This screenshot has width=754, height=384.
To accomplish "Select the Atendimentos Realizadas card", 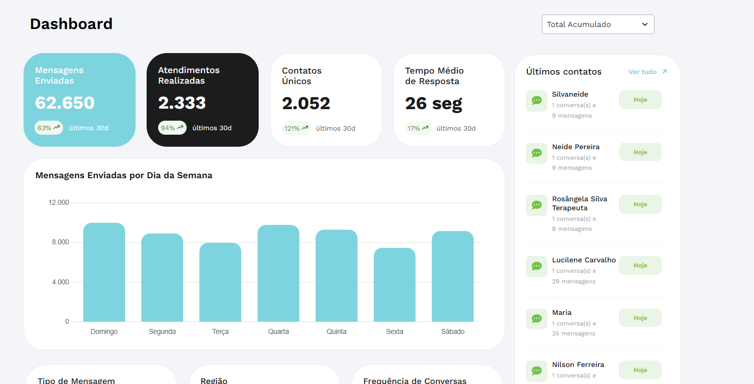I will click(x=203, y=100).
